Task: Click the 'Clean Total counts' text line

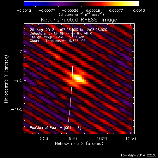Action: [x=58, y=41]
